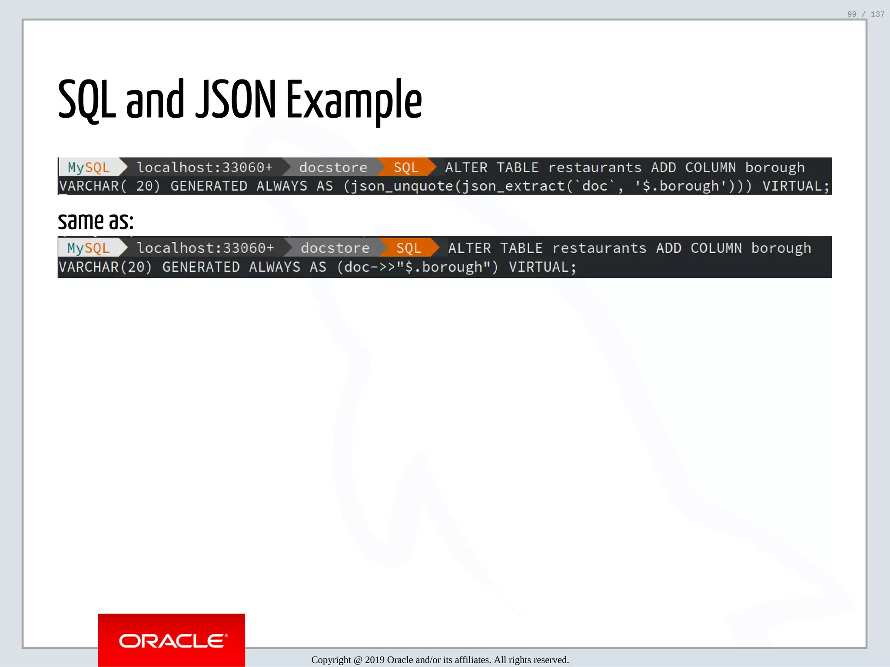The width and height of the screenshot is (890, 667).
Task: Click the orange SQL badge in first terminal
Action: 406,167
